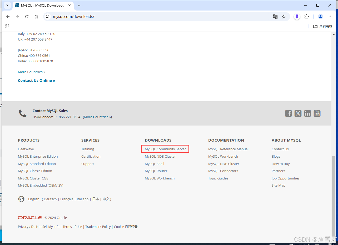The height and width of the screenshot is (245, 338).
Task: Open the Extensions puzzle icon
Action: point(306,17)
